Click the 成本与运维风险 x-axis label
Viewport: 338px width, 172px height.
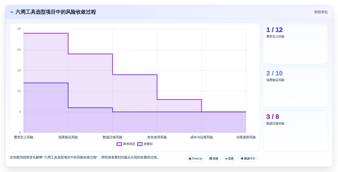[x=202, y=137]
